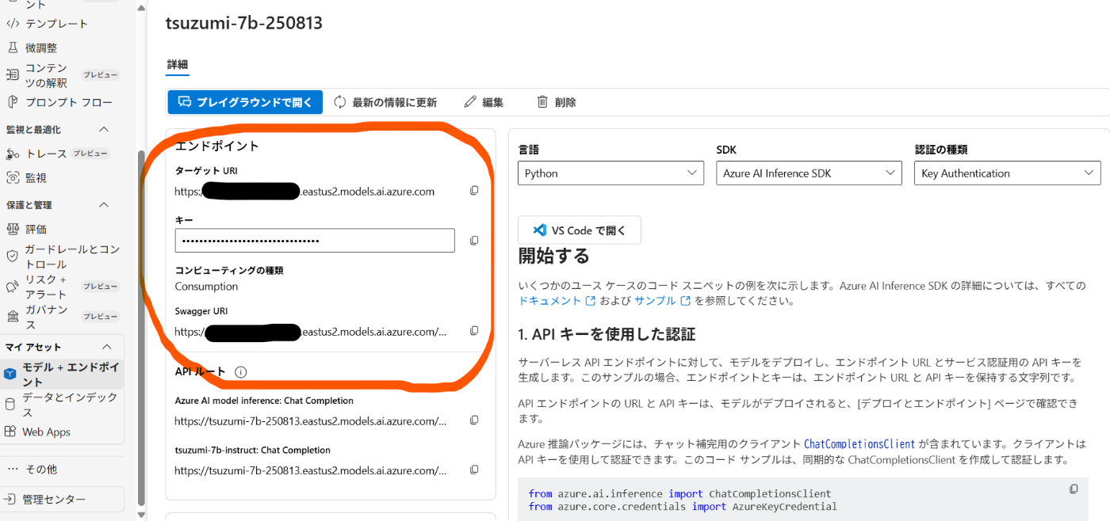Open トレース icon in sidebar

[12, 154]
